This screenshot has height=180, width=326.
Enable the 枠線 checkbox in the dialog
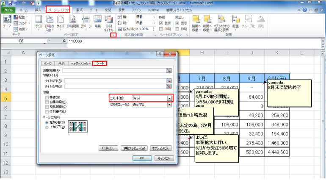click(47, 97)
